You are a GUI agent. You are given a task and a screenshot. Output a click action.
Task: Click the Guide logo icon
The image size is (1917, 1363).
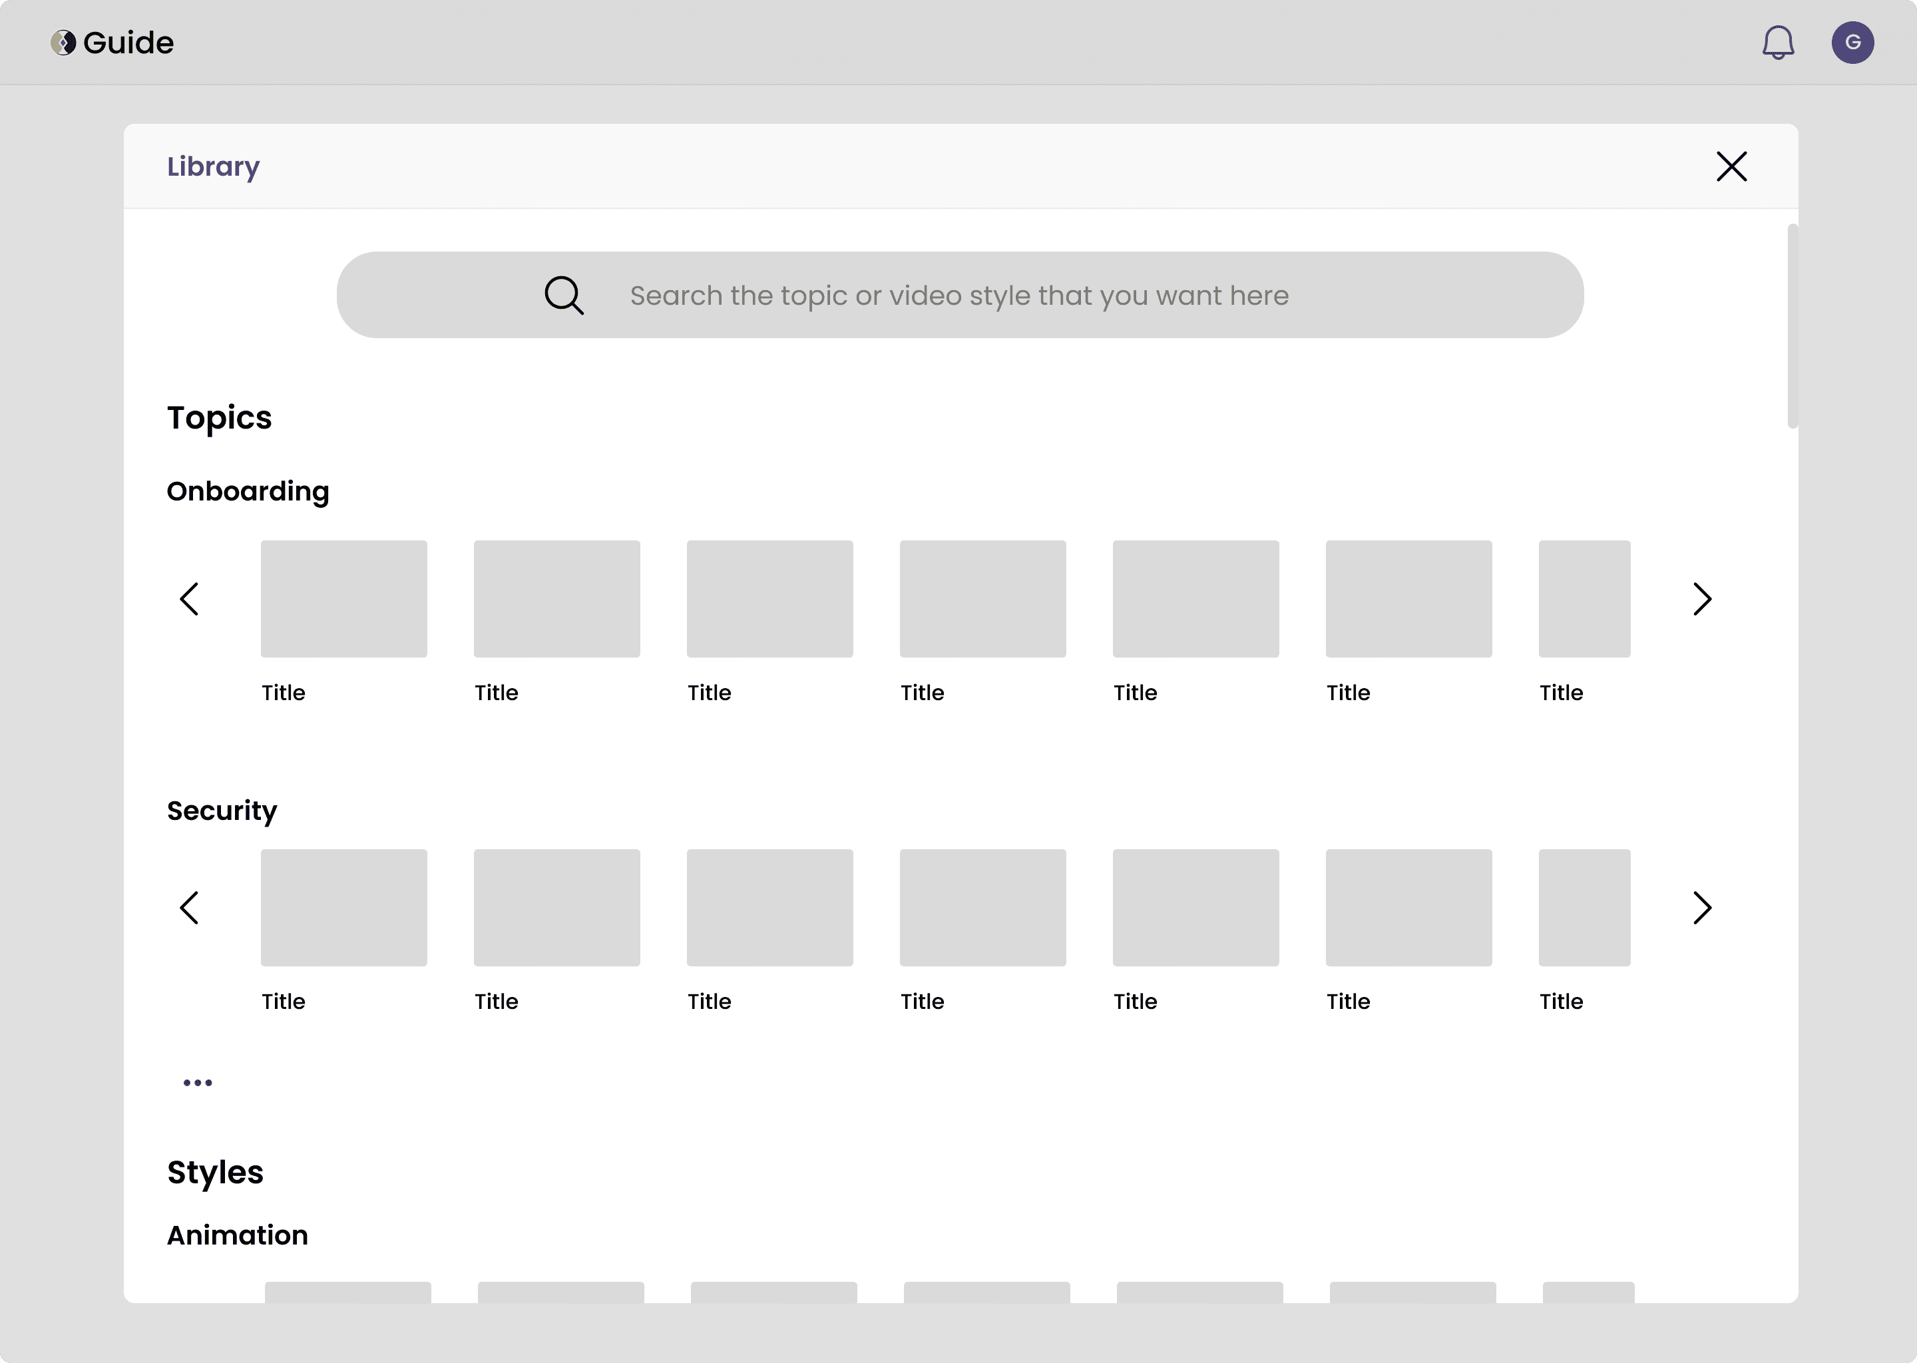point(63,43)
